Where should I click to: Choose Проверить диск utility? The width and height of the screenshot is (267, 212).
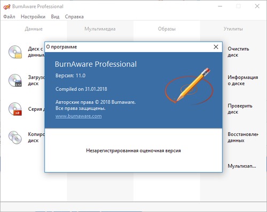(x=240, y=109)
